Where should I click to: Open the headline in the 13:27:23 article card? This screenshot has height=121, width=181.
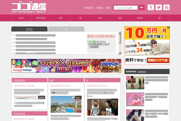click(x=102, y=93)
